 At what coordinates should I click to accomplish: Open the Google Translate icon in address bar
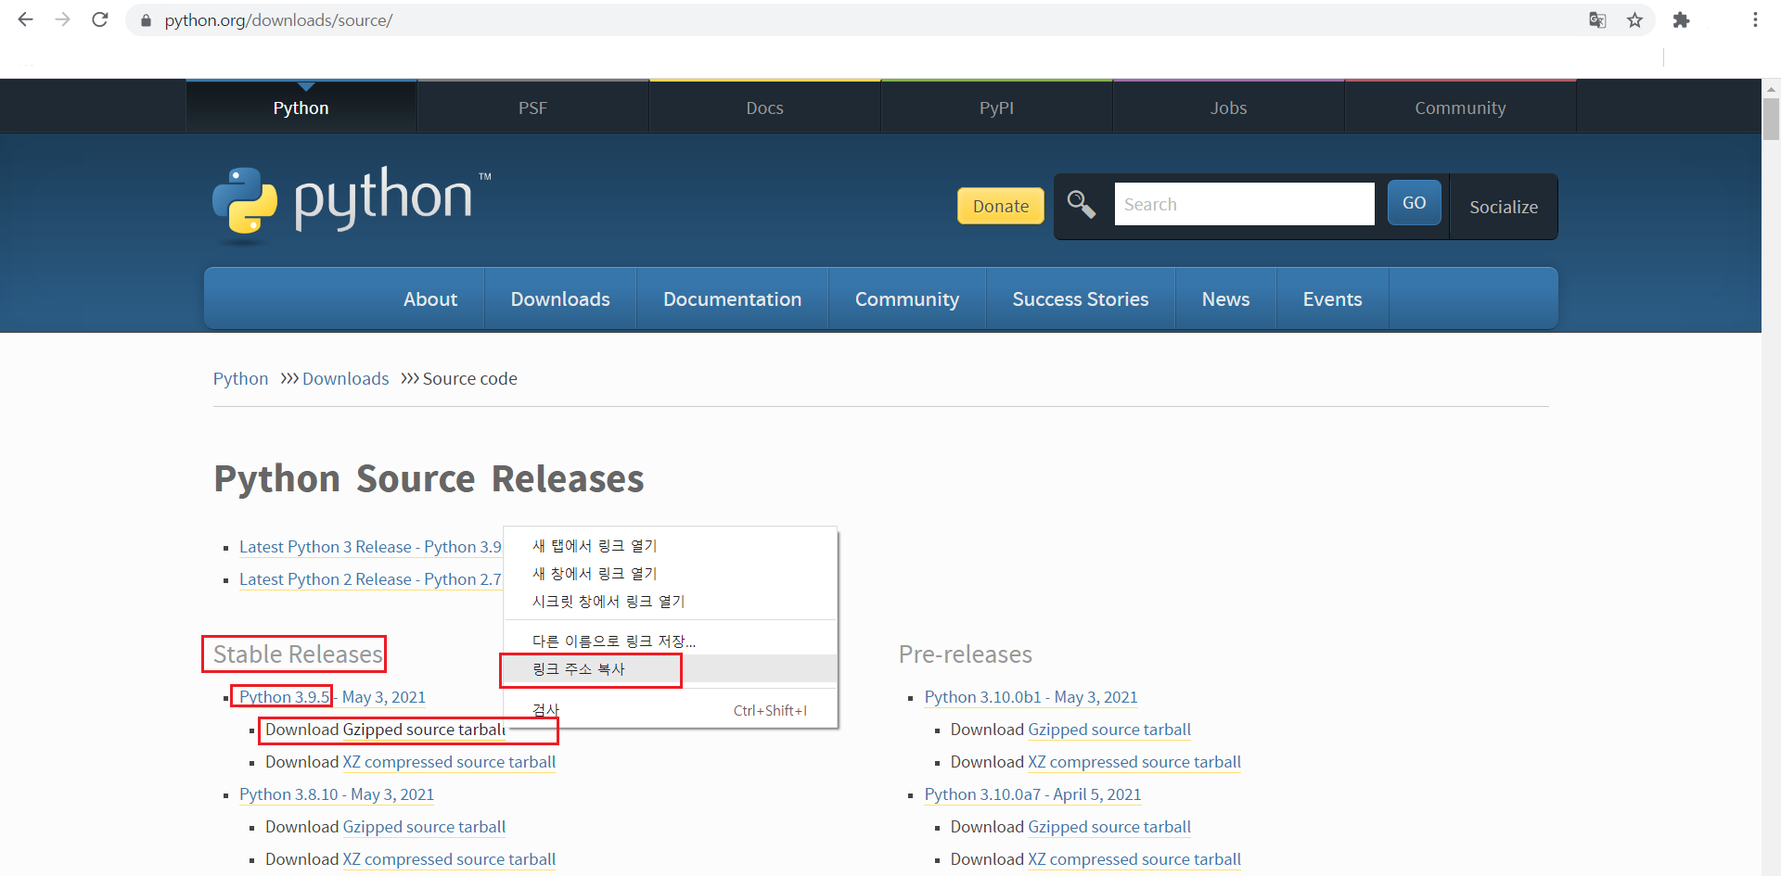1597,19
